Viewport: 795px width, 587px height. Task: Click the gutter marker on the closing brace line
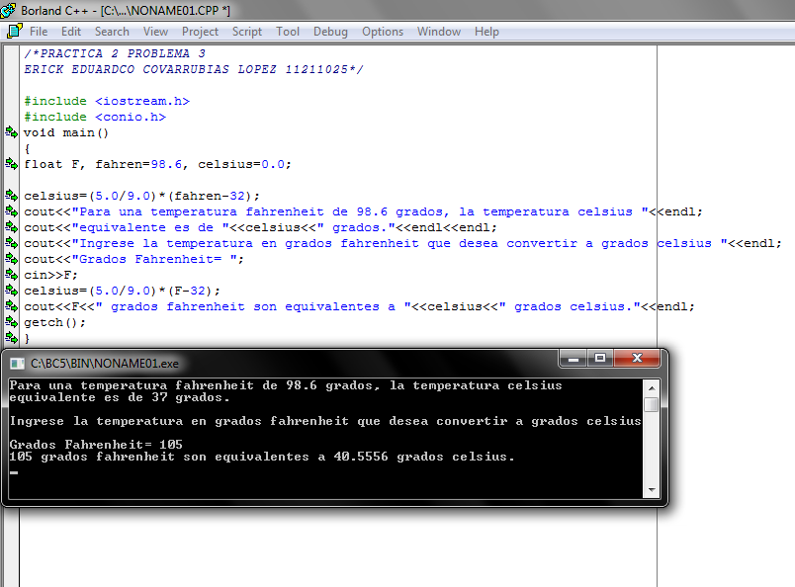pyautogui.click(x=11, y=338)
